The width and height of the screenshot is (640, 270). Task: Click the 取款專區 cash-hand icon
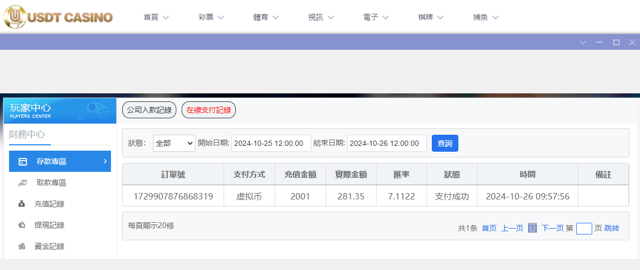[x=22, y=182]
